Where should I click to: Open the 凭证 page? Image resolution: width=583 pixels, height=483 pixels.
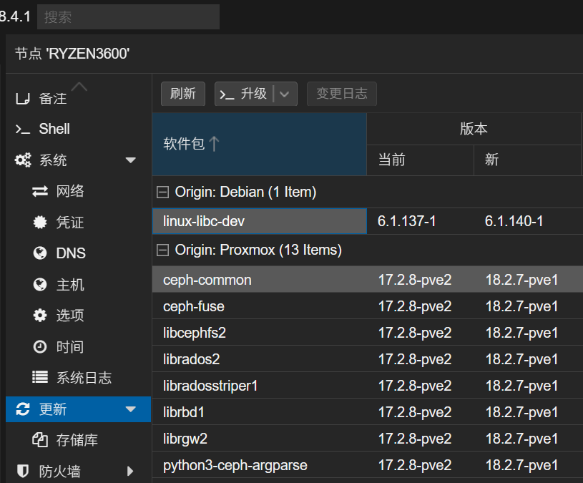[79, 223]
